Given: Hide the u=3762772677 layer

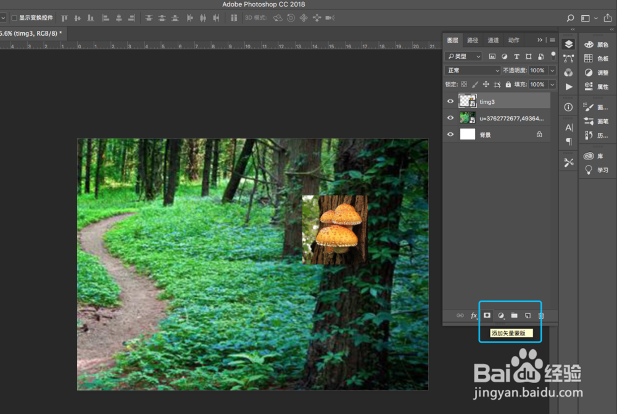Looking at the screenshot, I should coord(450,118).
